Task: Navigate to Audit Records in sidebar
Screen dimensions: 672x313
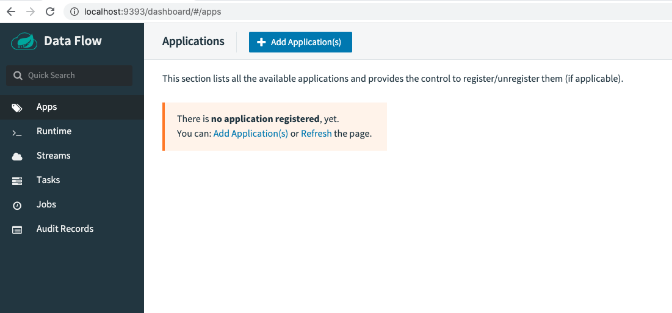Action: click(x=65, y=229)
